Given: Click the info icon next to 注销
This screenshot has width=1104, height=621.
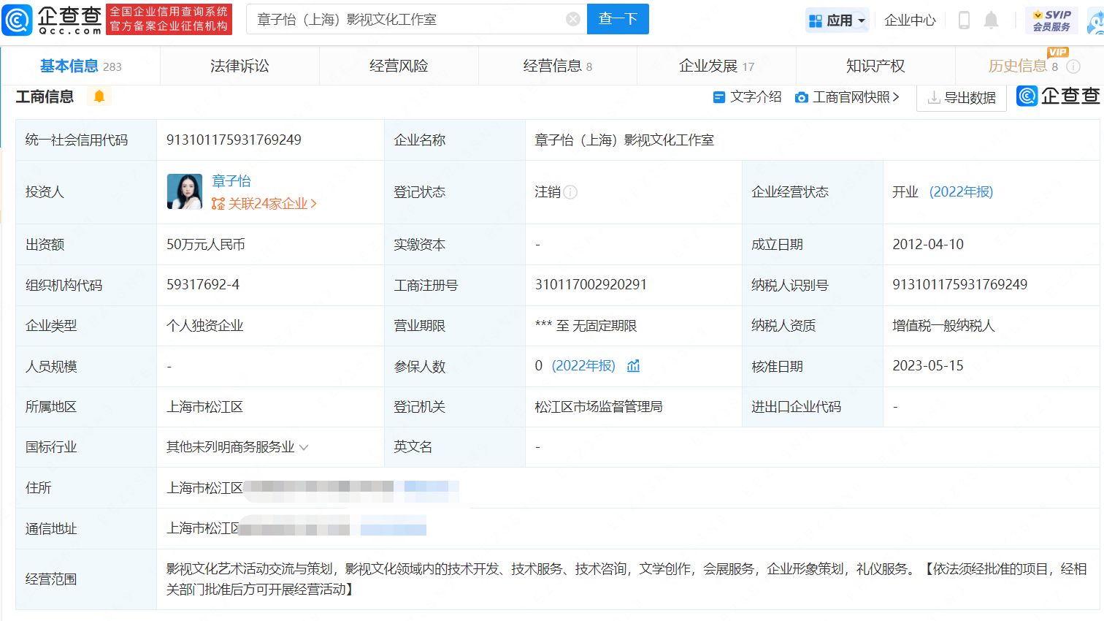Looking at the screenshot, I should (x=570, y=192).
